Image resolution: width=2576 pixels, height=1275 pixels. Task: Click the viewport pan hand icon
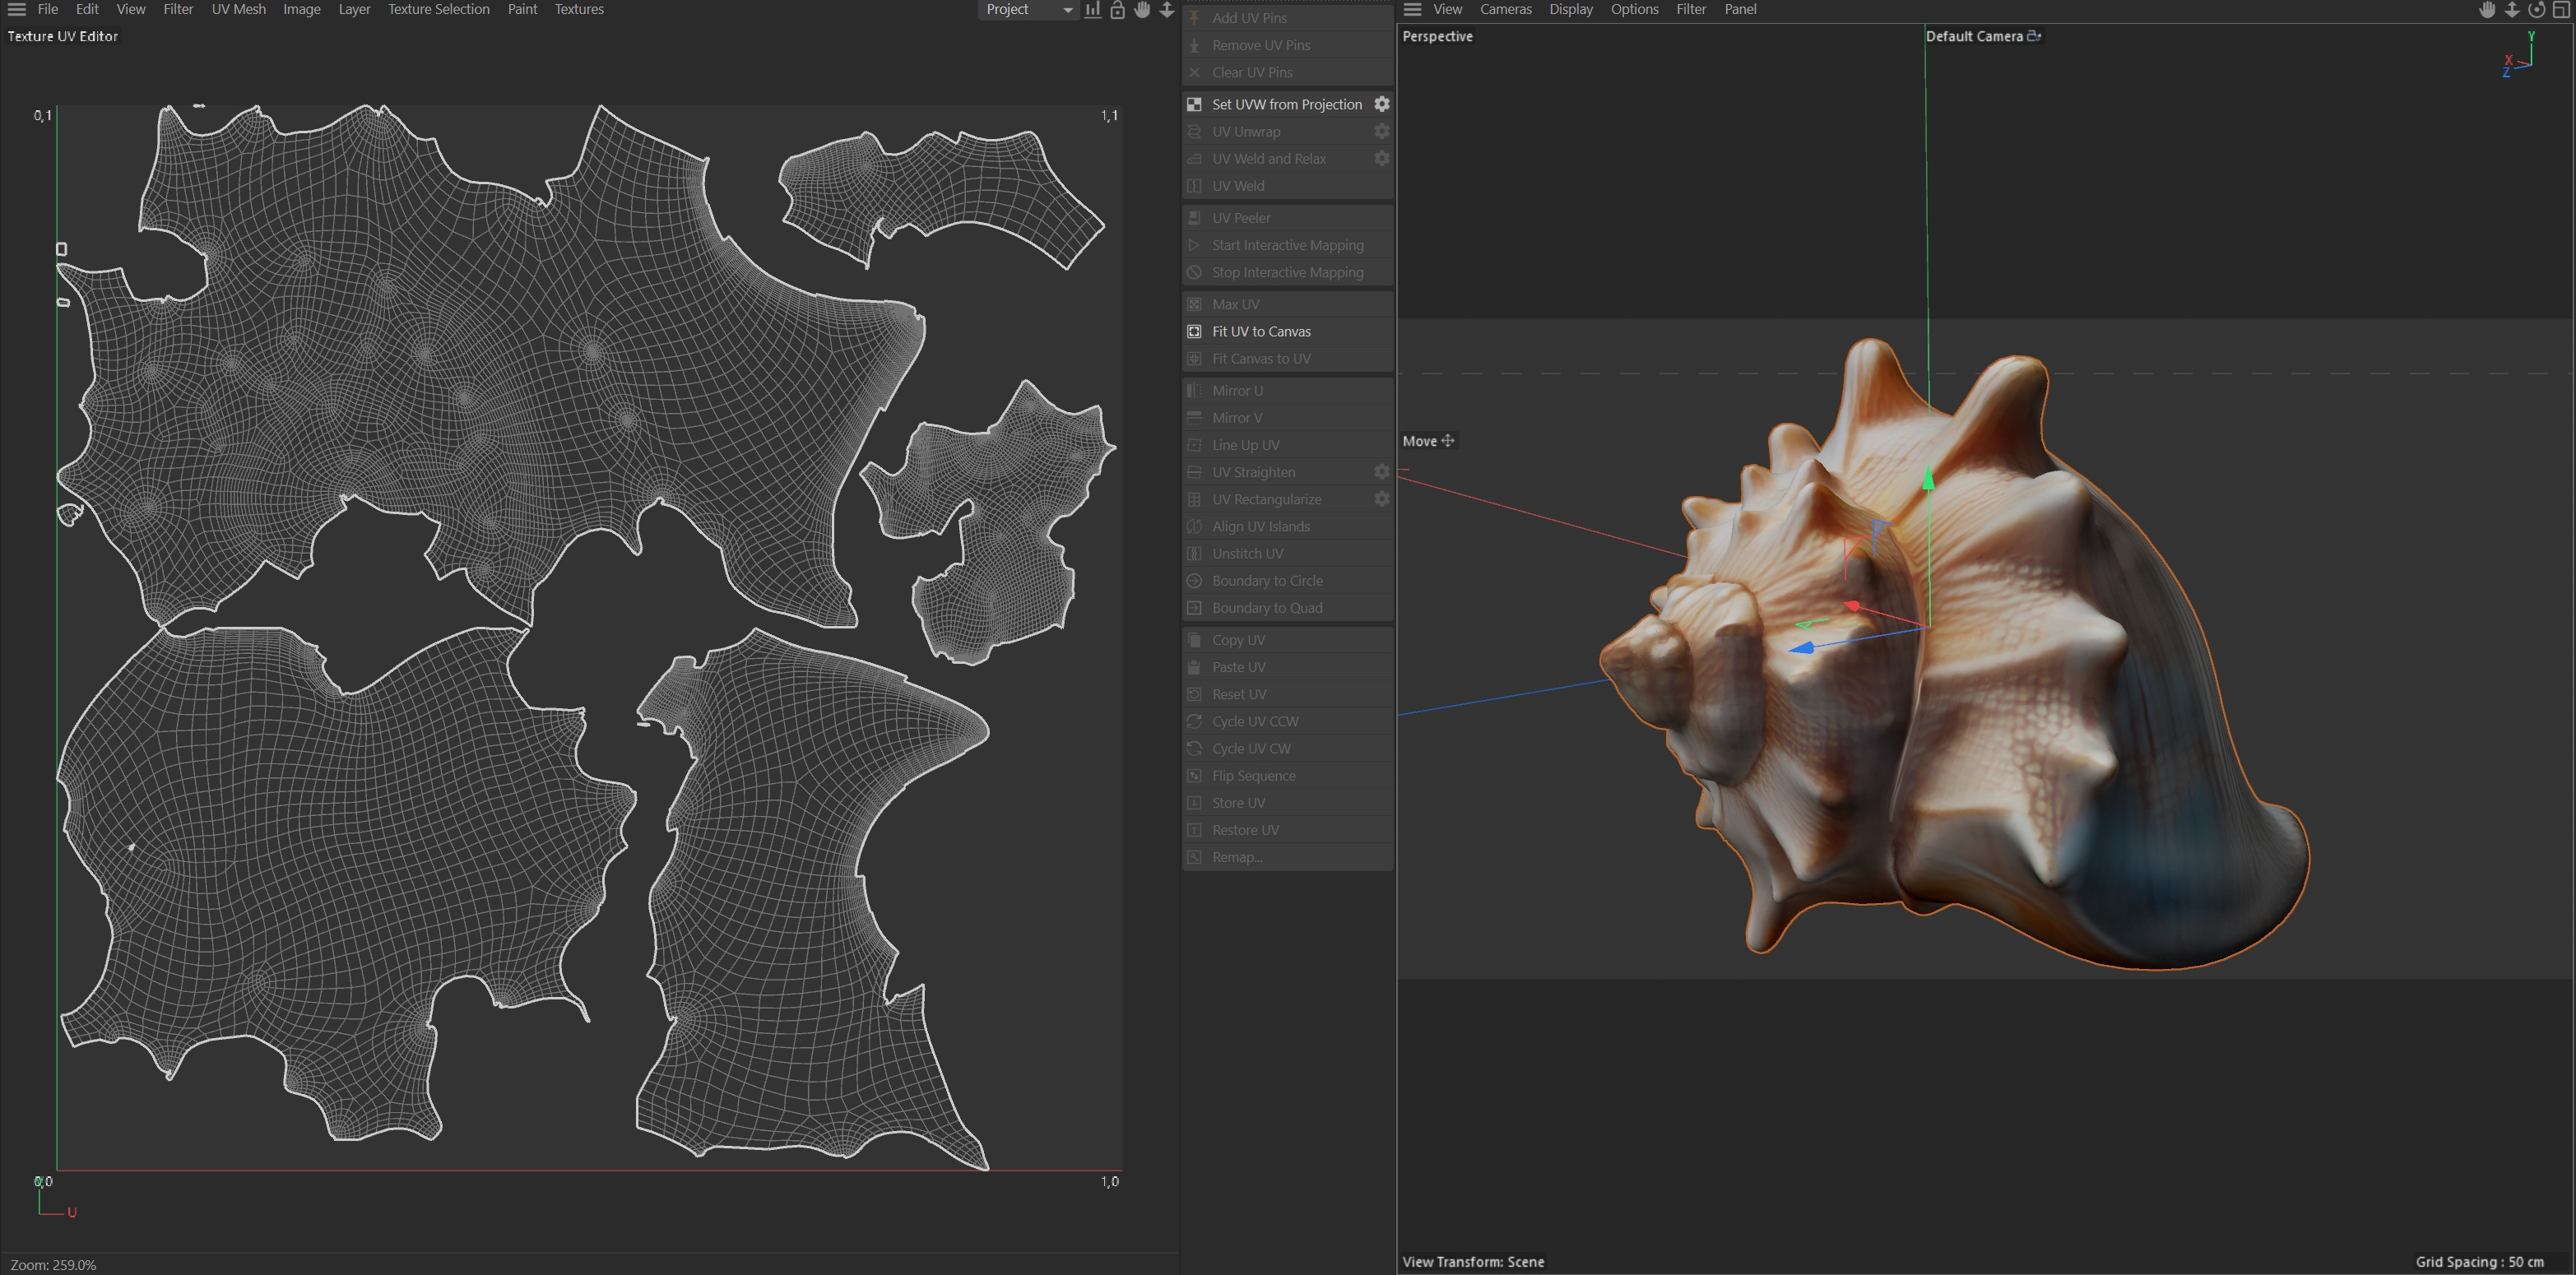pos(2487,10)
